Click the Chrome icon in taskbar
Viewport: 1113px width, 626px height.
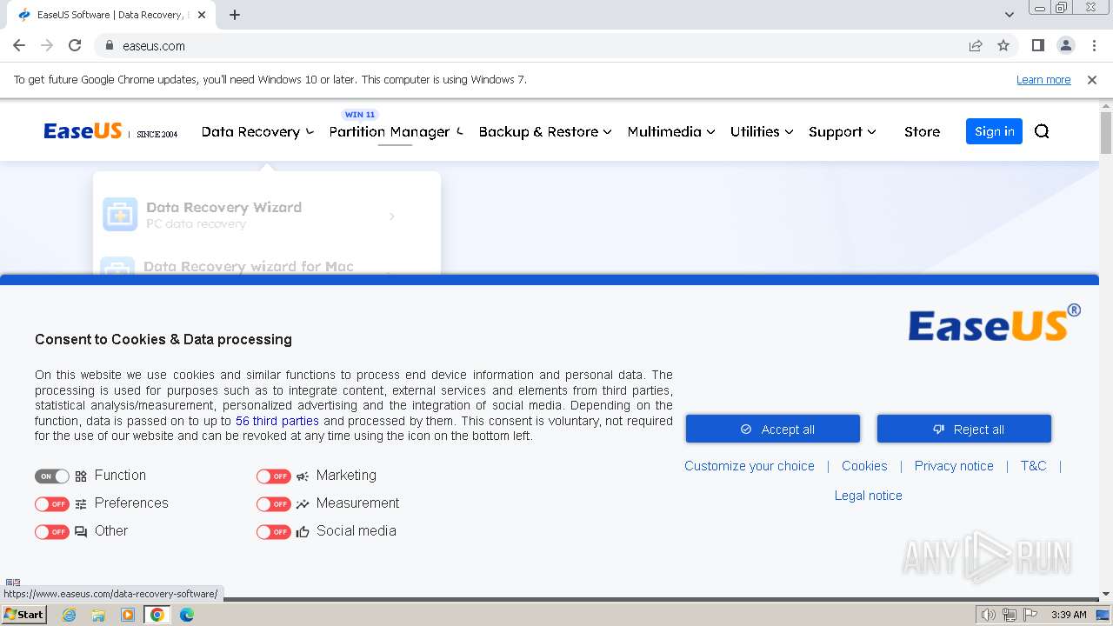click(x=157, y=615)
